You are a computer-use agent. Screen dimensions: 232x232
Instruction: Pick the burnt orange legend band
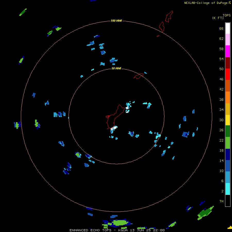[228, 86]
